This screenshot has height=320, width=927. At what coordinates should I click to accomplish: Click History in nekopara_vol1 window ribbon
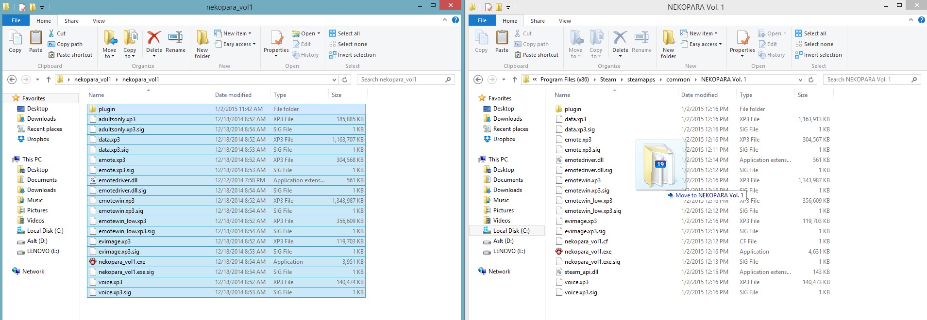[x=305, y=55]
